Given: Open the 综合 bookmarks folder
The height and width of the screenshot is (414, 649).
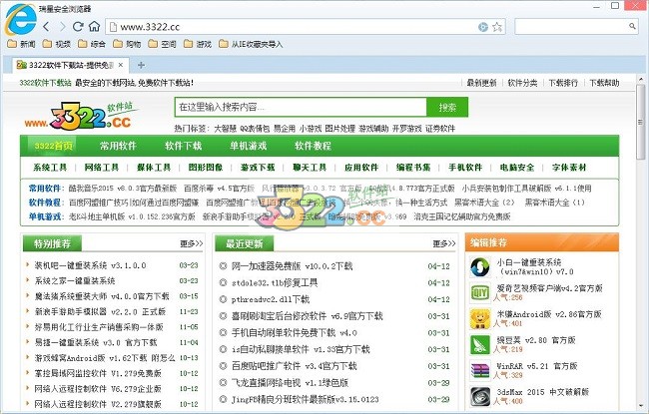Looking at the screenshot, I should tap(92, 44).
